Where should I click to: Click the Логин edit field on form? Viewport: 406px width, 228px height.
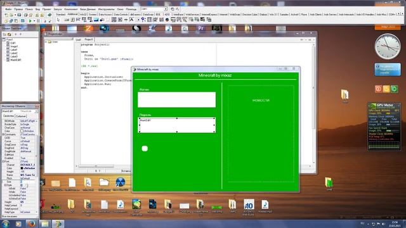tap(176, 99)
